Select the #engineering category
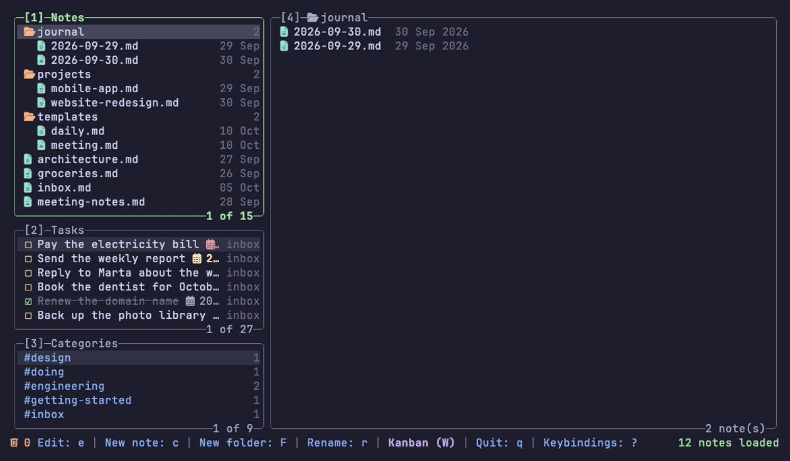Image resolution: width=790 pixels, height=461 pixels. pos(139,386)
